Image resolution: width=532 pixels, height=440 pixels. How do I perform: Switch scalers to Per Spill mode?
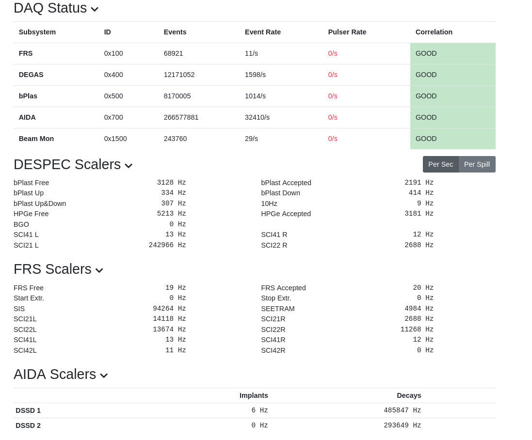(477, 164)
